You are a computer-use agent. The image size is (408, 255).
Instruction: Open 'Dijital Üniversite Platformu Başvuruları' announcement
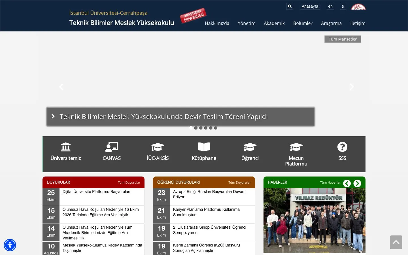(x=96, y=192)
